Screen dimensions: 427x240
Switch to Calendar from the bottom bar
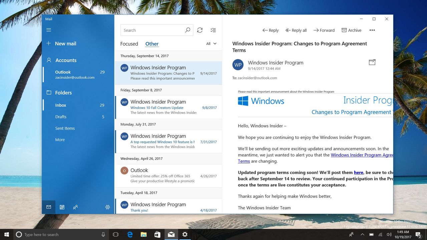[62, 207]
